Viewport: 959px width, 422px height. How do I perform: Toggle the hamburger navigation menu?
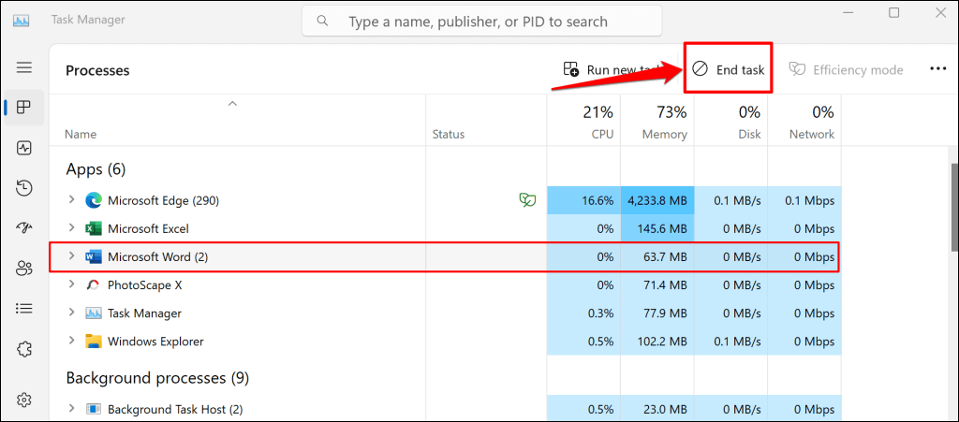pyautogui.click(x=24, y=67)
